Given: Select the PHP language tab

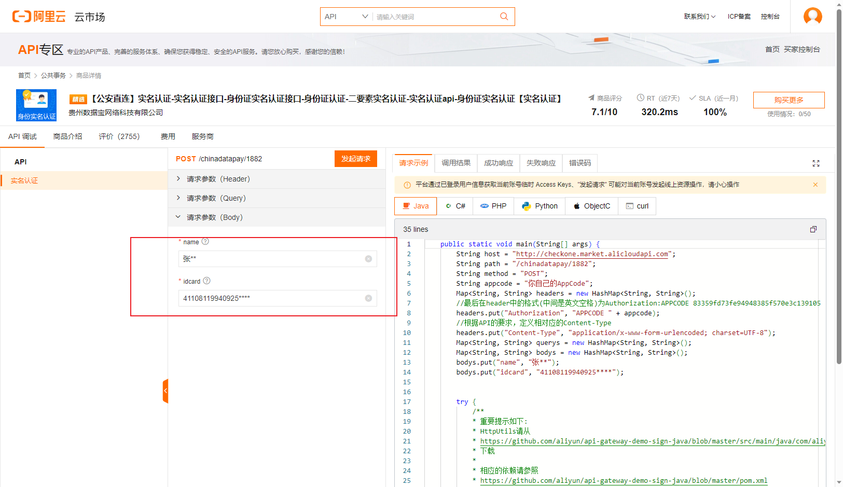Looking at the screenshot, I should point(494,206).
